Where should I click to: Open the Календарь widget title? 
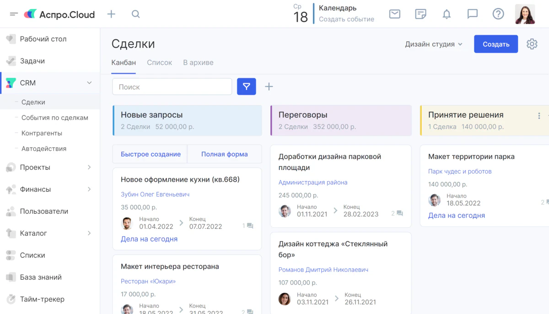(x=338, y=8)
